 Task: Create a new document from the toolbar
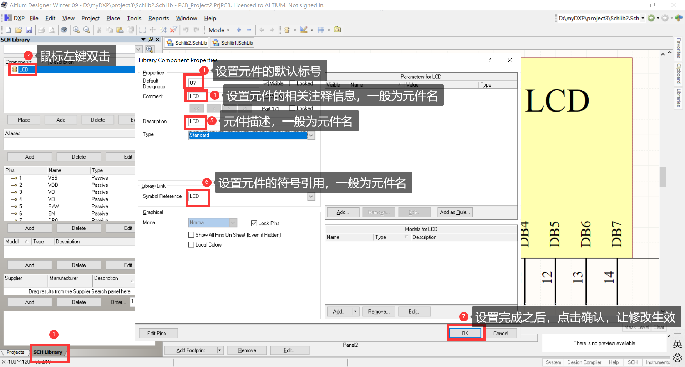8,30
